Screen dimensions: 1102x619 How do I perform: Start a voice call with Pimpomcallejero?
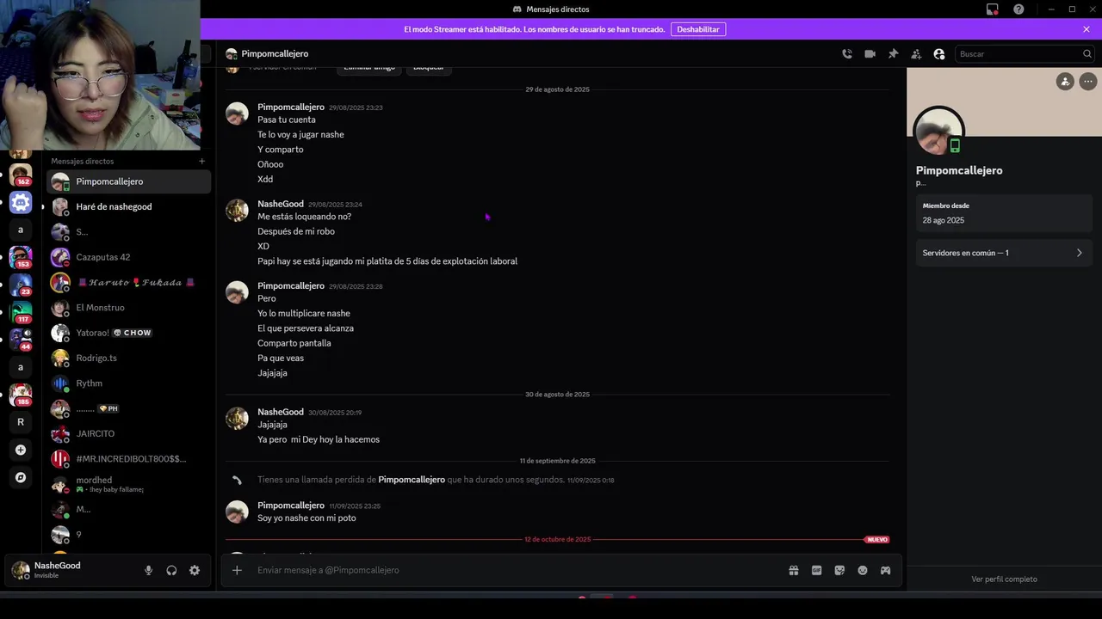[847, 54]
